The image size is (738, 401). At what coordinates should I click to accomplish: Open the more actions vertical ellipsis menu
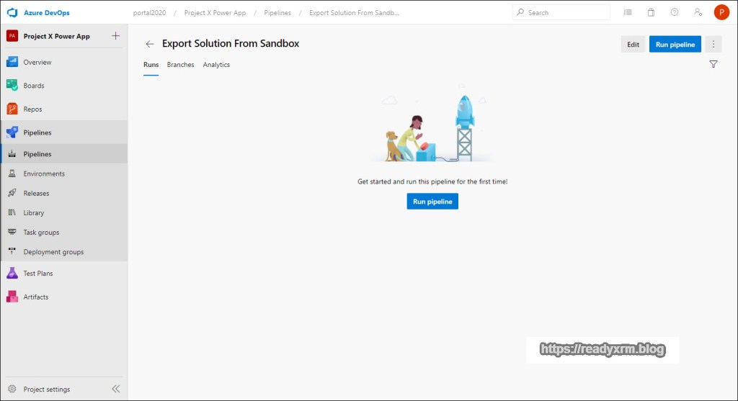[x=713, y=44]
